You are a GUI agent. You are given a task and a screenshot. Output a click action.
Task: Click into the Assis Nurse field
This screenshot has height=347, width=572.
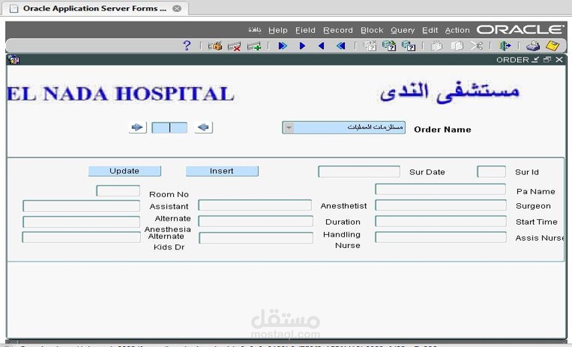pos(440,237)
